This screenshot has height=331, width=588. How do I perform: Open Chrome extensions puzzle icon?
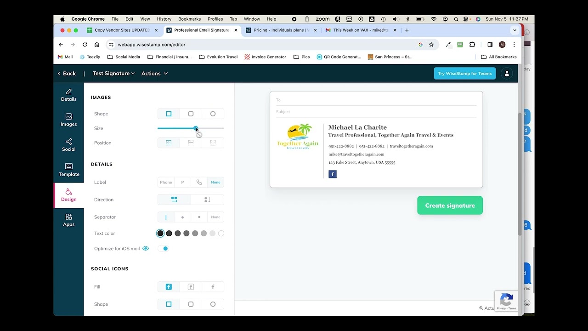click(x=472, y=45)
